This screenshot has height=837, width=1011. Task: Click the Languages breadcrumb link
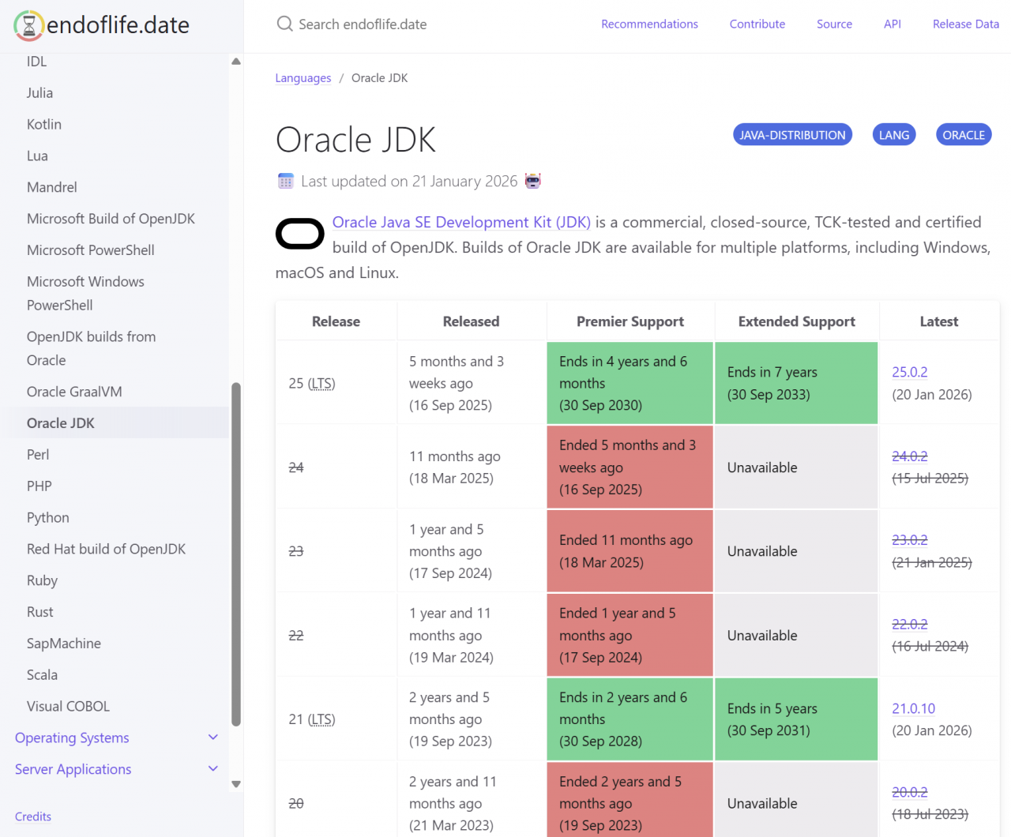click(303, 77)
